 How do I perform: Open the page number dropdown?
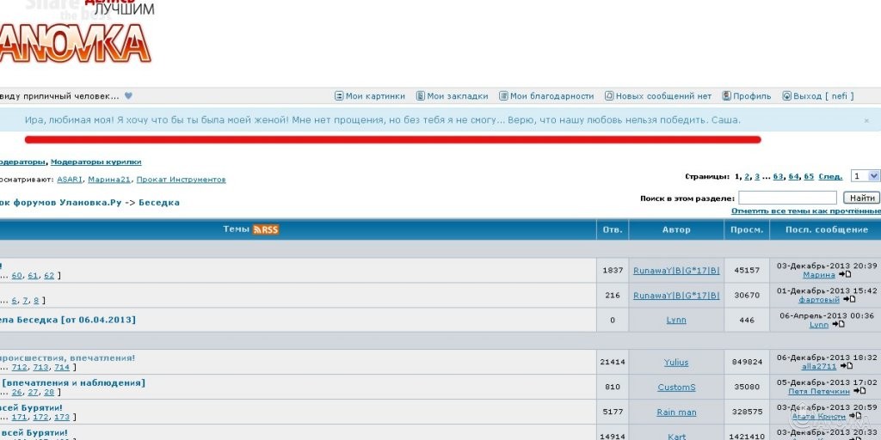(865, 176)
